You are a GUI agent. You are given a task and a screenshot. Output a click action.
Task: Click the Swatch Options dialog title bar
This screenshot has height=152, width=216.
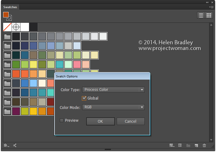(x=102, y=76)
